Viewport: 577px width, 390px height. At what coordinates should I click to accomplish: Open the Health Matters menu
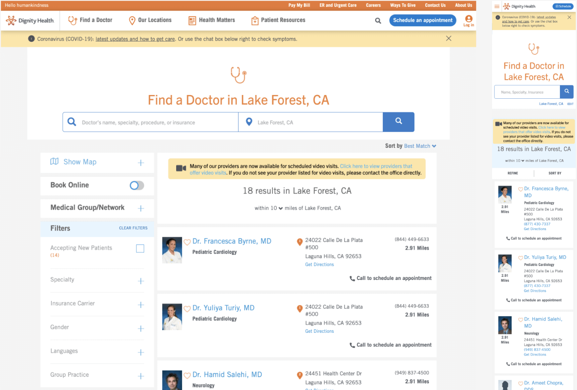(212, 20)
